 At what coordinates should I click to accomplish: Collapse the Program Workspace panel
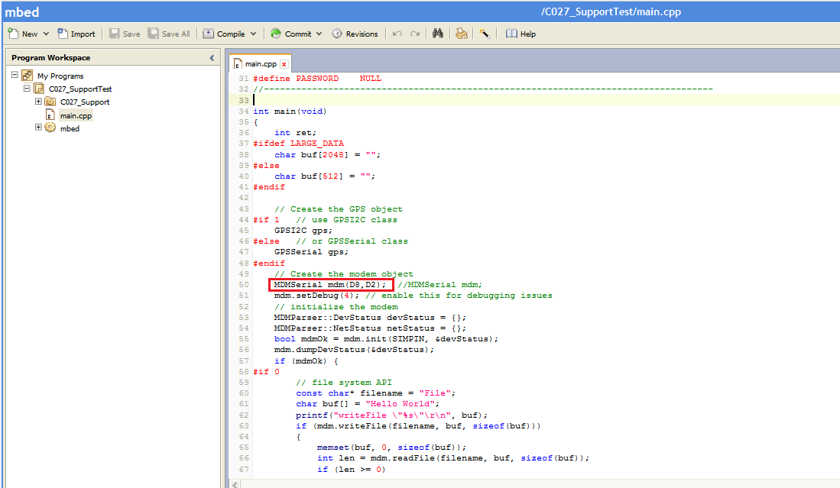tap(212, 58)
